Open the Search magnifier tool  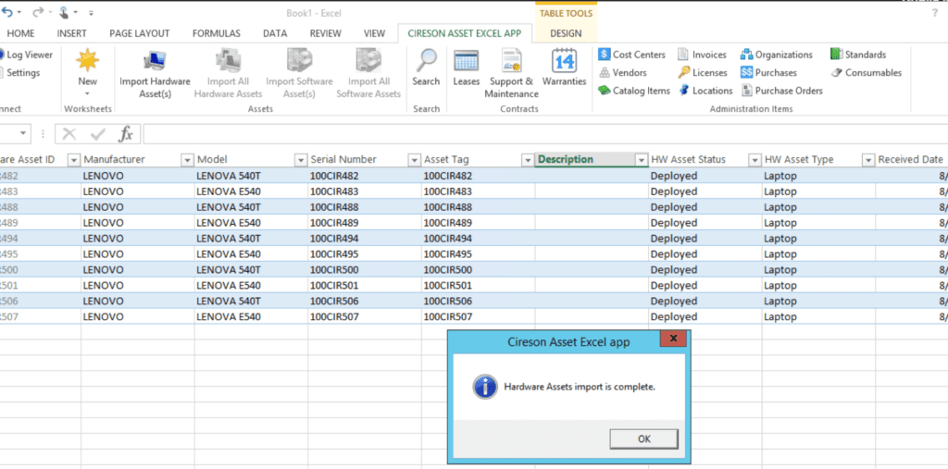pos(426,68)
